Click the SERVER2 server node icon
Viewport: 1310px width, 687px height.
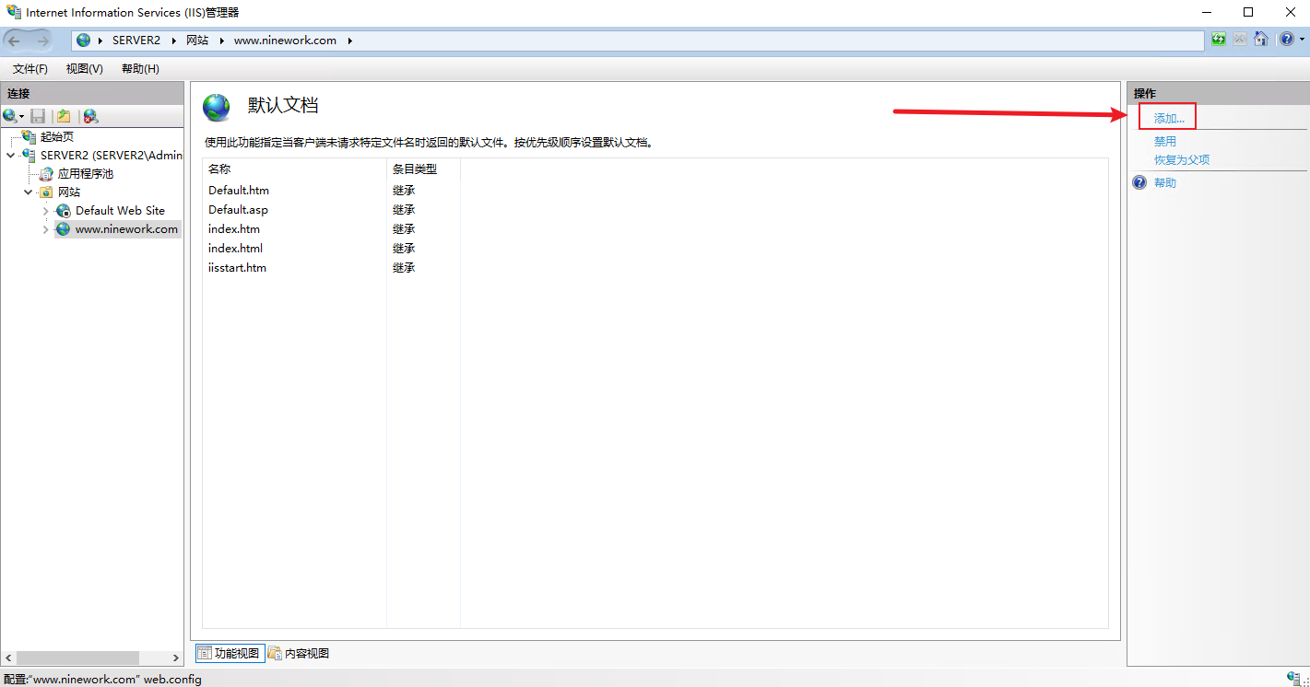coord(30,156)
